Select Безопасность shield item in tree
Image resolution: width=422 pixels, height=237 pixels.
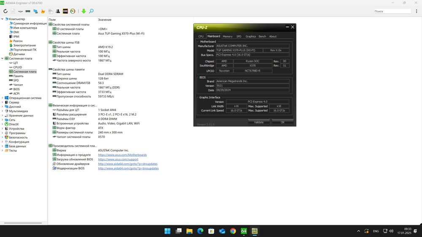18,137
